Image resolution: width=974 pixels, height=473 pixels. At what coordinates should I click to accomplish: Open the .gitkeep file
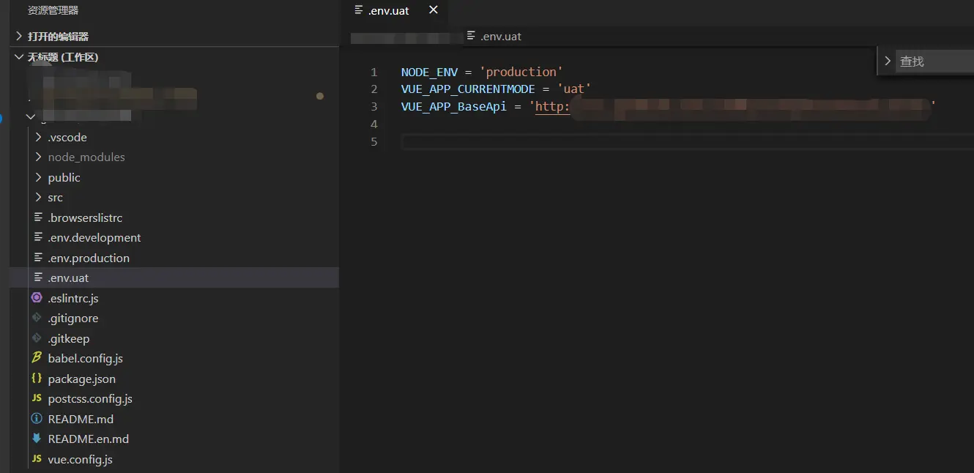(174, 338)
